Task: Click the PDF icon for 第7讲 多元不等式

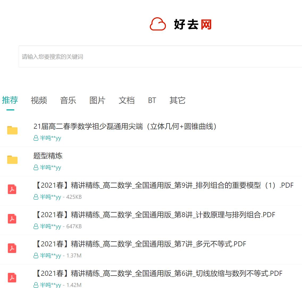Action: tap(12, 248)
